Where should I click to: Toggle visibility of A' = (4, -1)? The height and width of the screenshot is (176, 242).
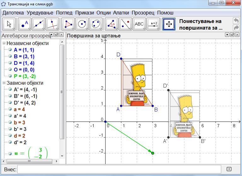[x=10, y=89]
